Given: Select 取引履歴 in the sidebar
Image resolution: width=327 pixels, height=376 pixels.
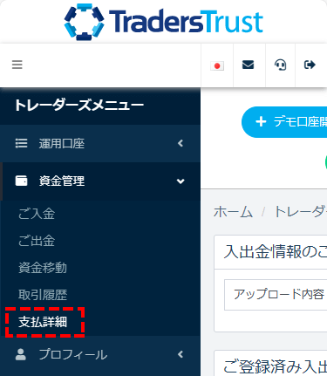Looking at the screenshot, I should [x=43, y=295].
